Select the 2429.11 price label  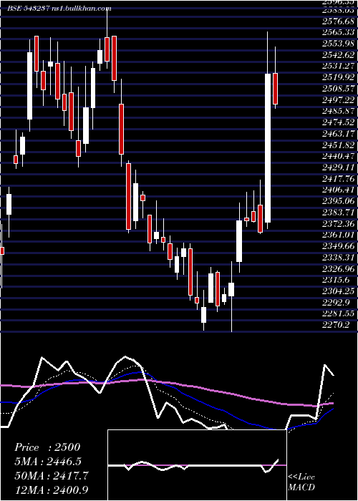pyautogui.click(x=339, y=167)
